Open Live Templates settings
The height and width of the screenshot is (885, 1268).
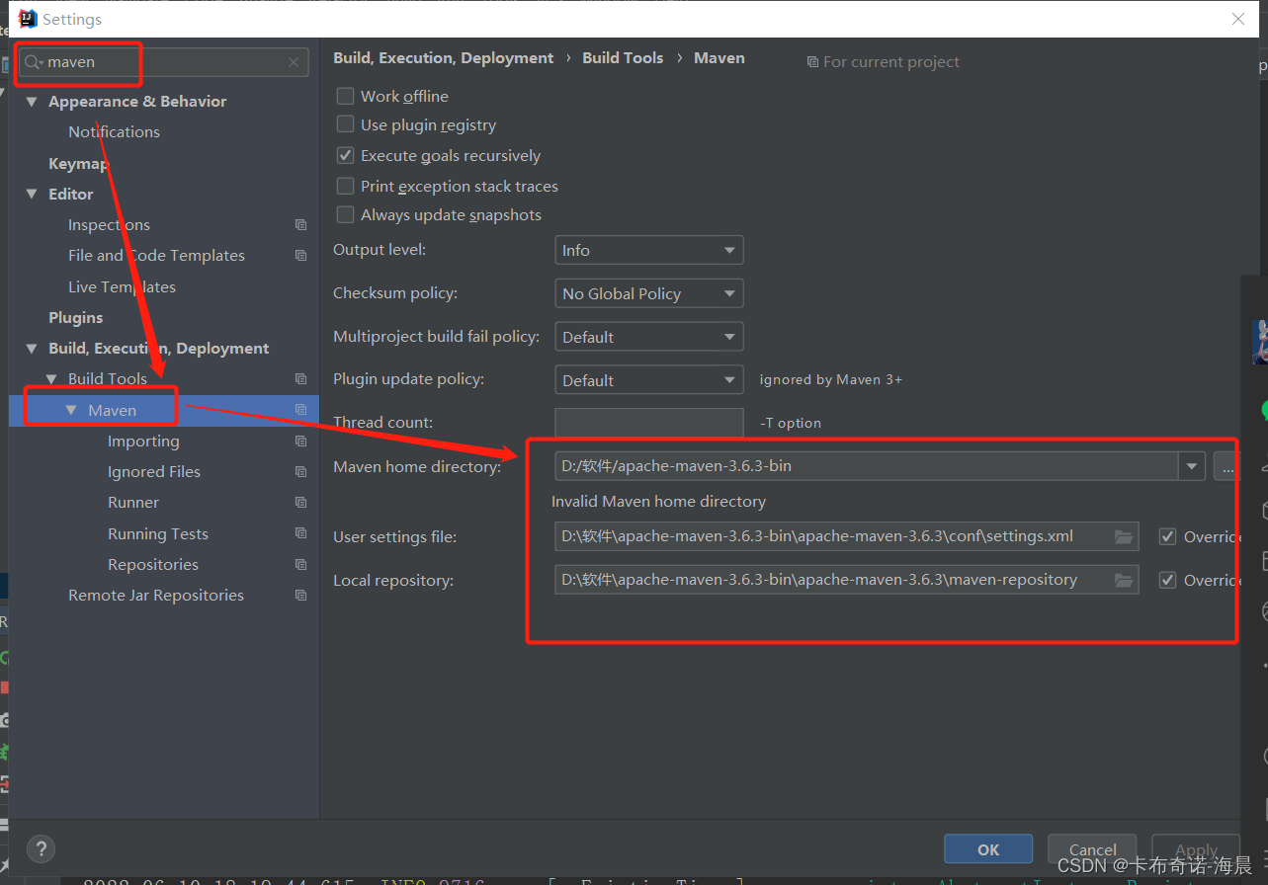(x=122, y=286)
